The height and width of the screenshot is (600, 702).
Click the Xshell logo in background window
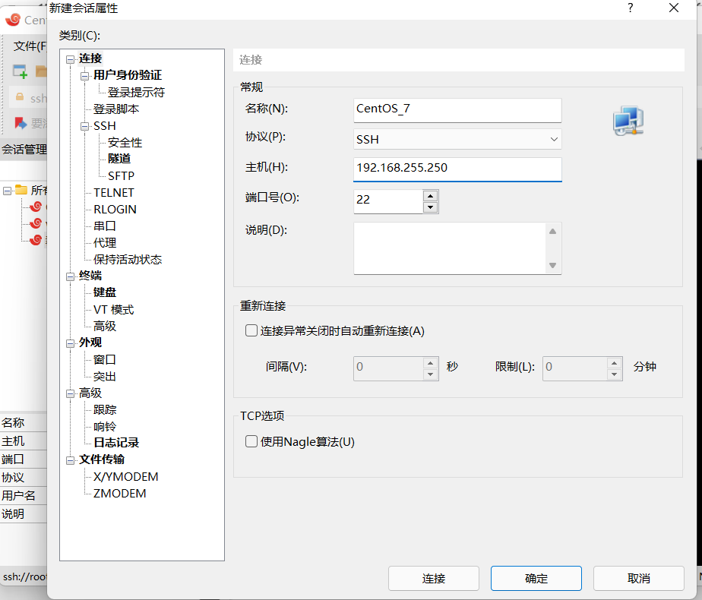[x=13, y=20]
